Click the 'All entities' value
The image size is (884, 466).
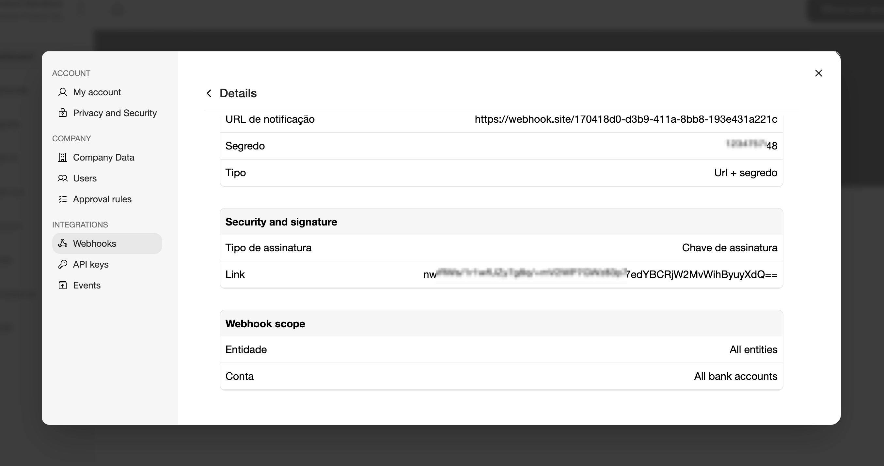pos(753,350)
